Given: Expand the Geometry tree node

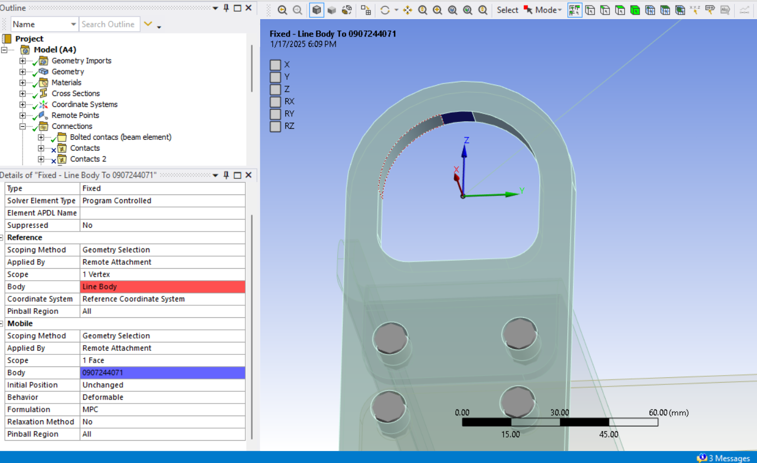Looking at the screenshot, I should pyautogui.click(x=22, y=72).
